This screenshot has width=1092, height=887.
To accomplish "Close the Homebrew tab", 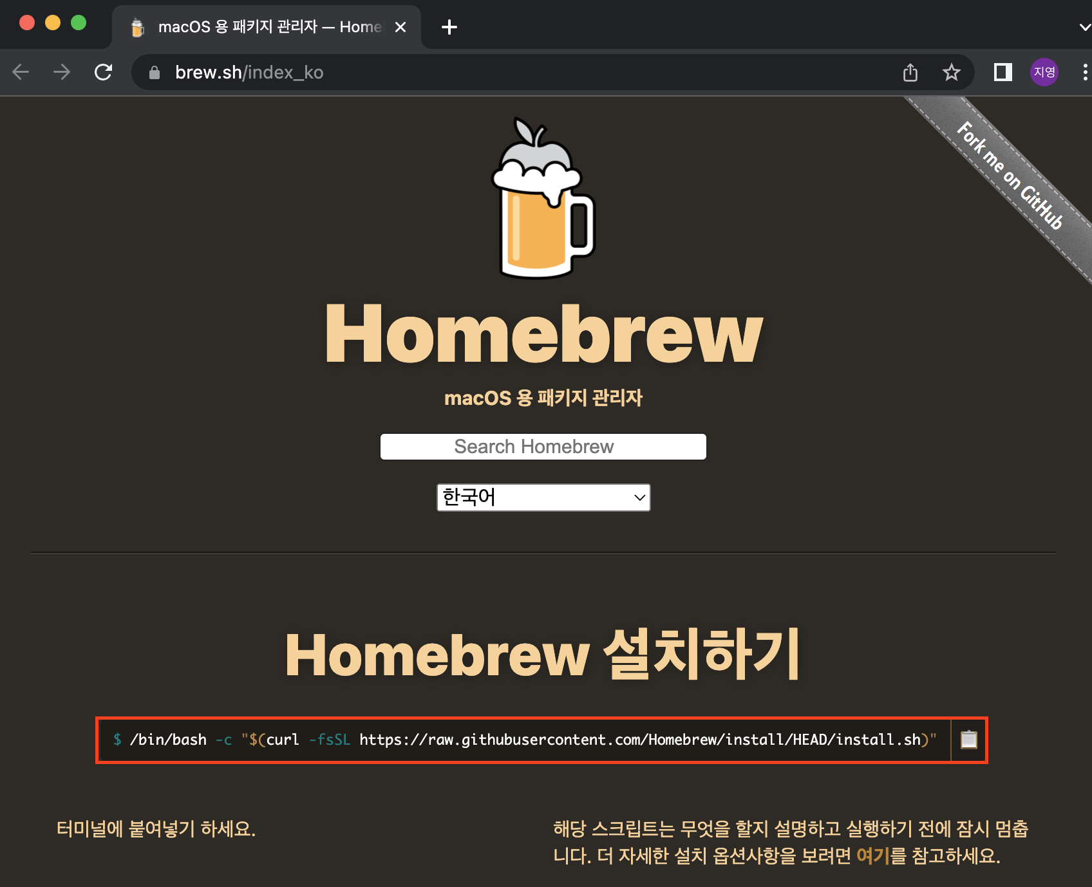I will 400,27.
